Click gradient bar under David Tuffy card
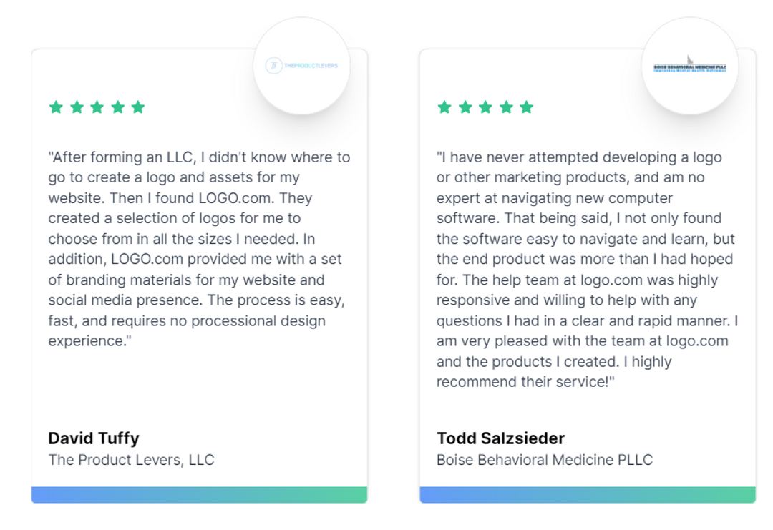 [x=199, y=494]
